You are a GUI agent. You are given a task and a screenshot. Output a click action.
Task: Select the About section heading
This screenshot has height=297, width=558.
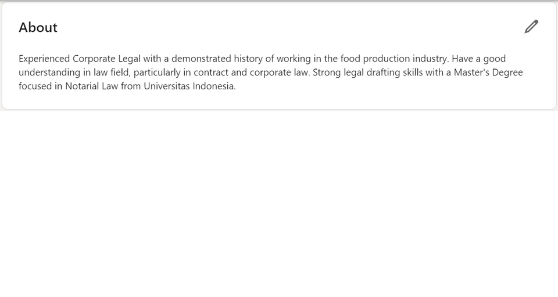38,27
